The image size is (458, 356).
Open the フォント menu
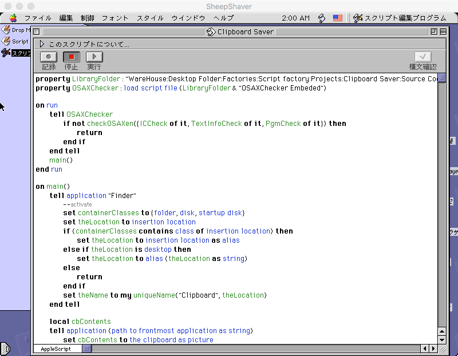[115, 18]
